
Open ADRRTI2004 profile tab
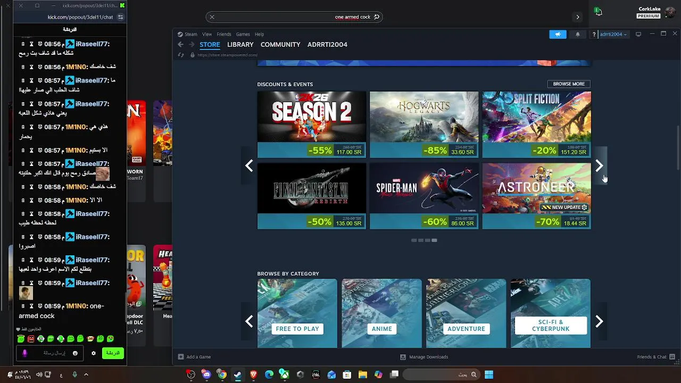click(x=327, y=45)
